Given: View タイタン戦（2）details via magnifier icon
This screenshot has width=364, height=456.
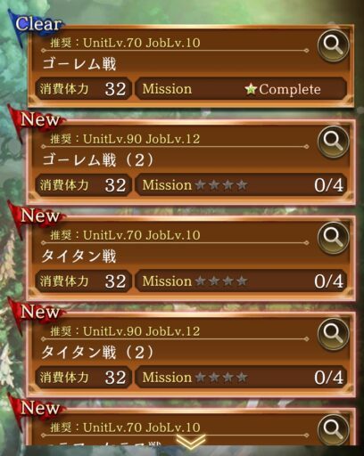Looking at the screenshot, I should pos(333,334).
